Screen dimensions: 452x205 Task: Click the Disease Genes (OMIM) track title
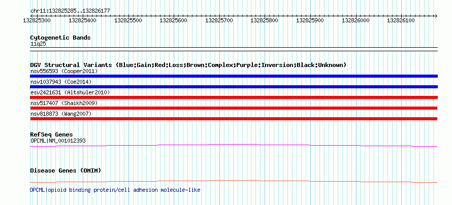(66, 170)
